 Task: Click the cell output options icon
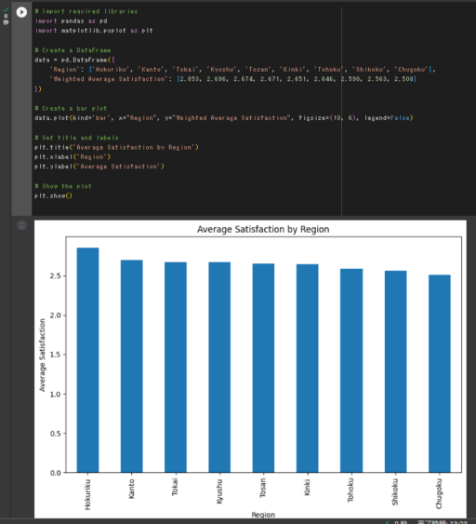tap(21, 225)
